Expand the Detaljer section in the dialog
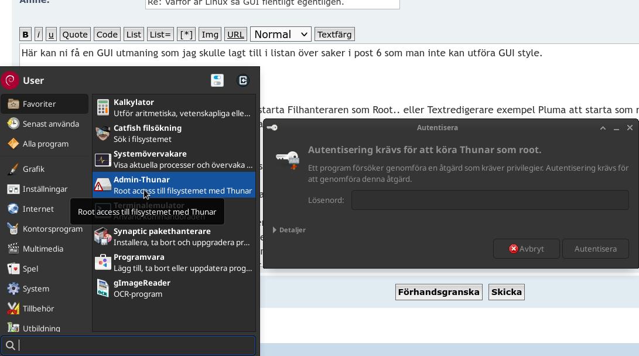Screen dimensions: 639x356 point(289,230)
